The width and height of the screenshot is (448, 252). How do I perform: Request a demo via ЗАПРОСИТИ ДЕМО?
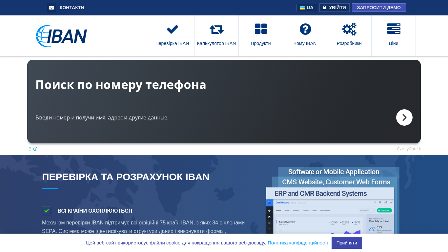click(379, 8)
